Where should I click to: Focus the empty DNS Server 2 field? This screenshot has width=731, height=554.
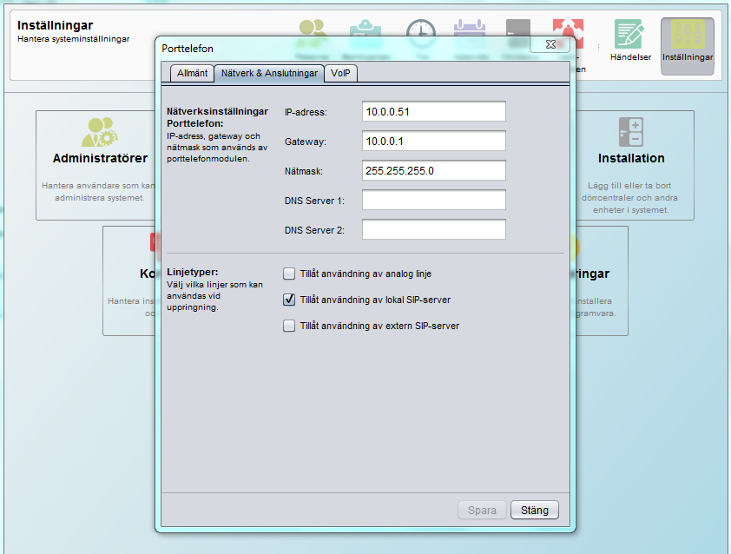pyautogui.click(x=433, y=229)
